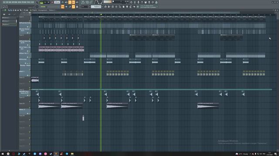Select Pattern 2 in the picker panel
This screenshot has height=156, width=279.
point(9,21)
